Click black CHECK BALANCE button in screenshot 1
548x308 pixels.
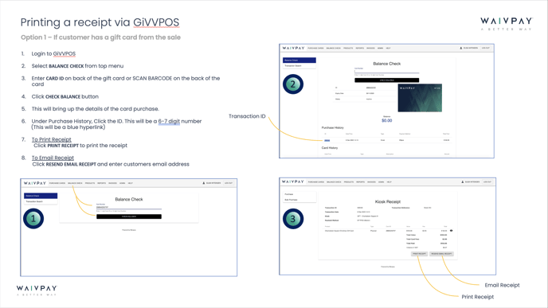click(x=129, y=216)
